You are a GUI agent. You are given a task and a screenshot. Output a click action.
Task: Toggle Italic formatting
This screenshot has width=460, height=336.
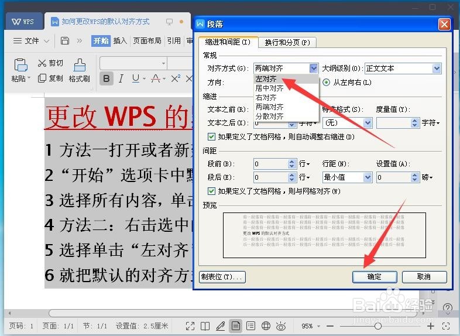121,78
